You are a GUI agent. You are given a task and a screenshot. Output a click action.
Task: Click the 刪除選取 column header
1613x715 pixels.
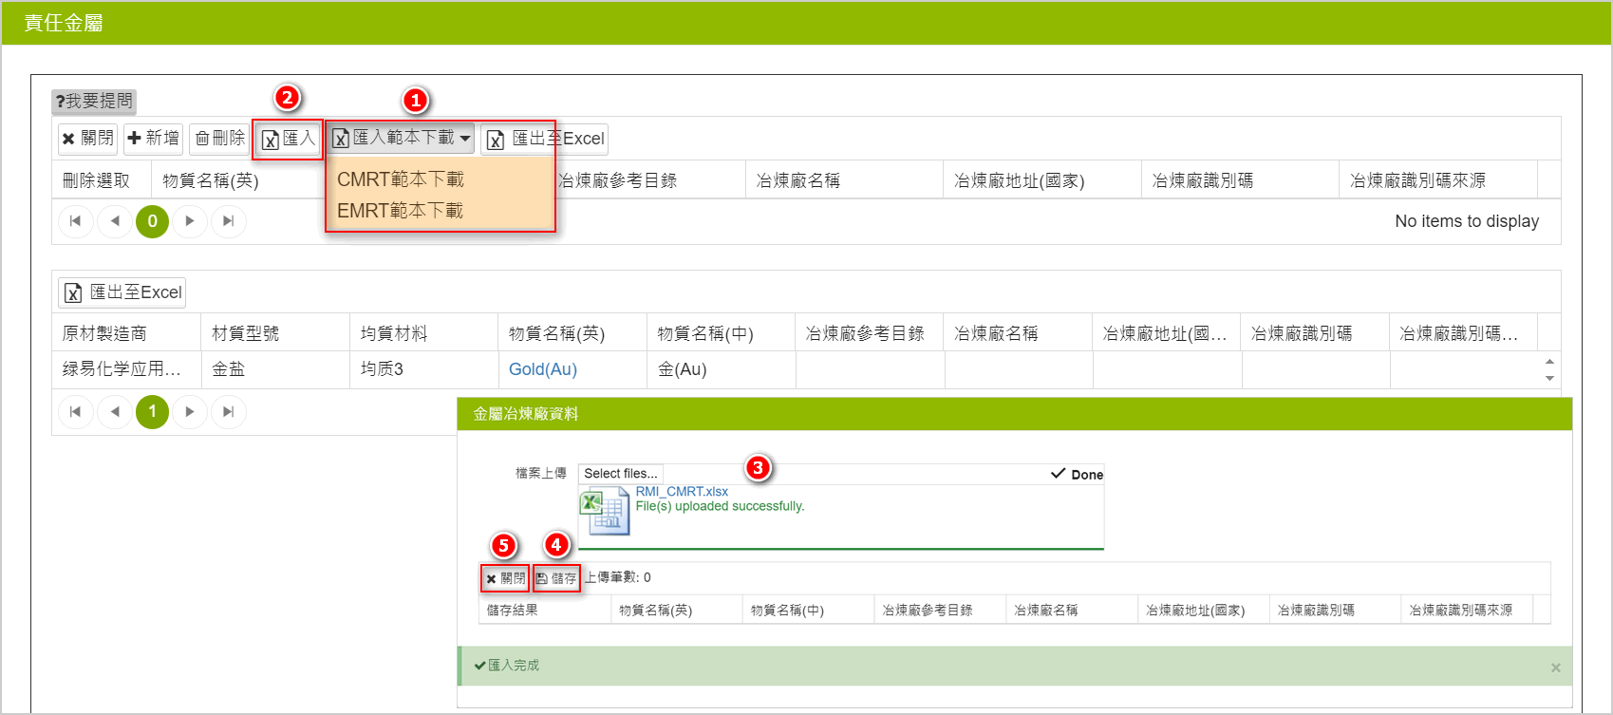(x=103, y=180)
